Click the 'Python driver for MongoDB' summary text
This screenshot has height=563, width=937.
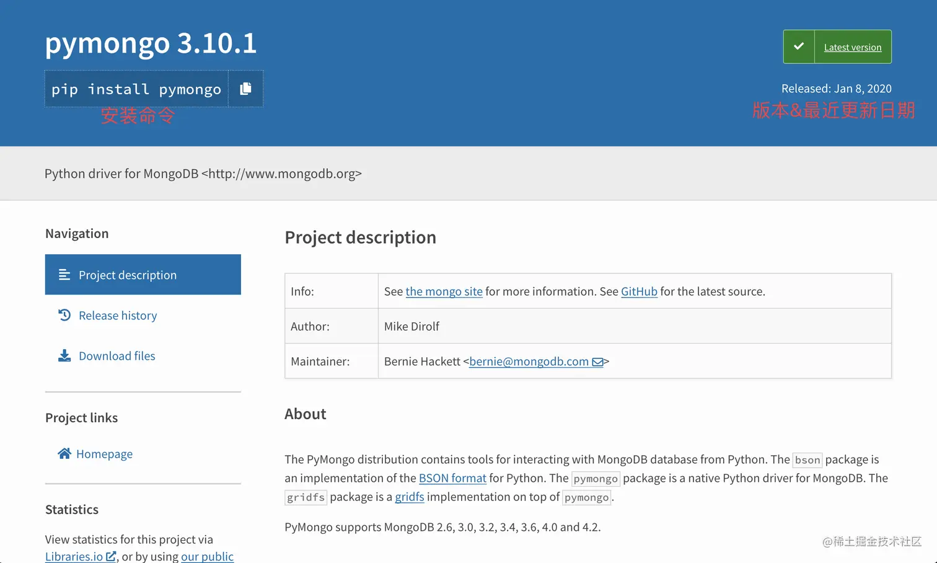click(203, 174)
